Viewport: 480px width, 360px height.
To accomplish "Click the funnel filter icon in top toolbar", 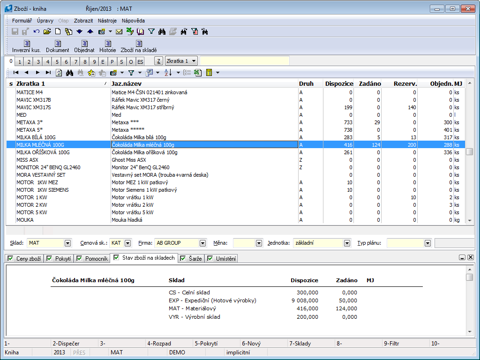I will point(151,32).
